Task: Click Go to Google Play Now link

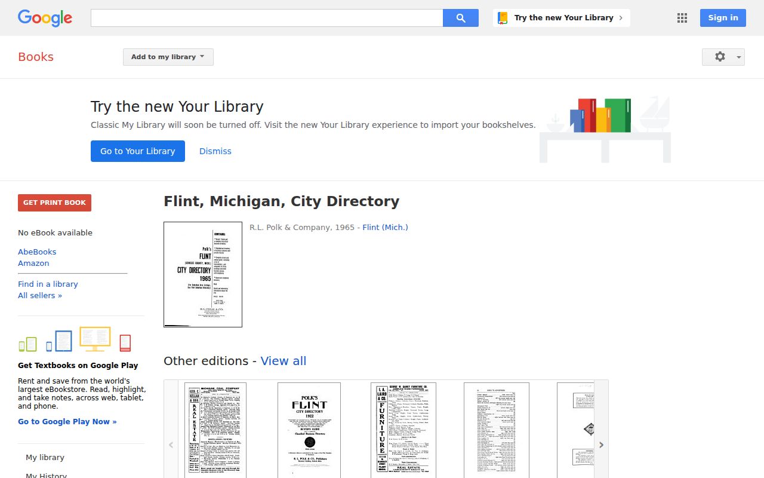Action: point(67,421)
